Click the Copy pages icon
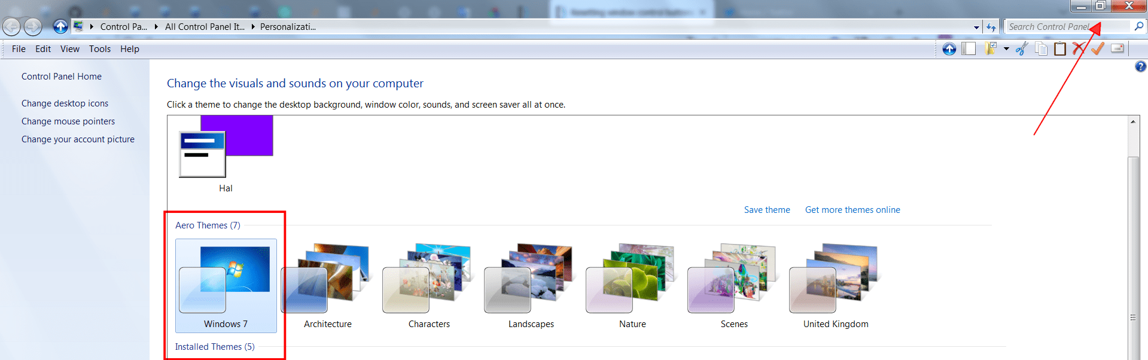This screenshot has width=1148, height=360. [x=1042, y=49]
